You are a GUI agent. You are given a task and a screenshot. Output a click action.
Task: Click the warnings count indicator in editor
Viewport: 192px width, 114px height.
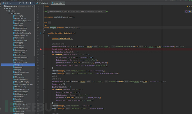point(188,6)
